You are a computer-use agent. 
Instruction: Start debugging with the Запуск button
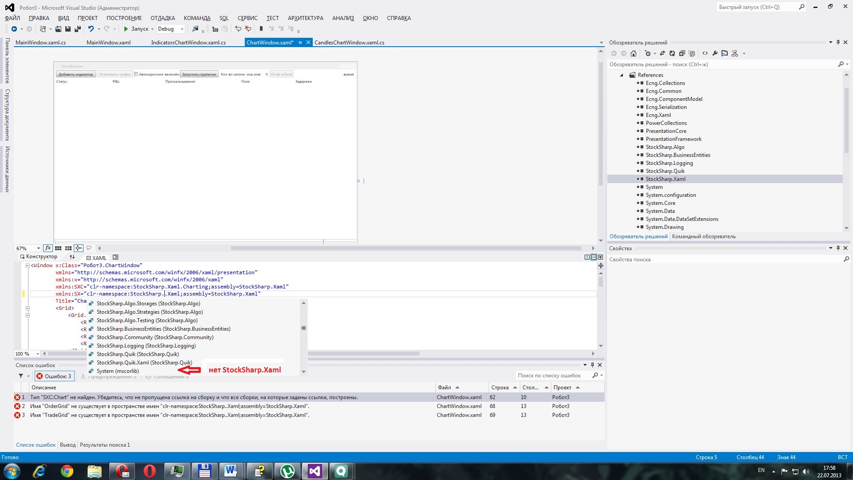click(x=136, y=29)
